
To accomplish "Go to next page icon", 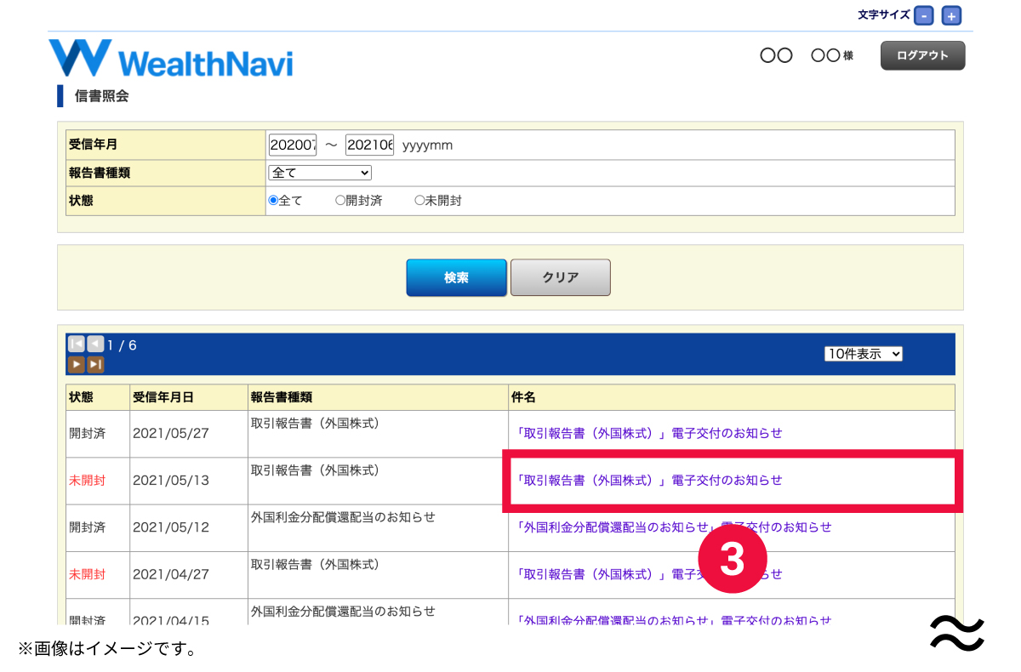I will [x=76, y=364].
